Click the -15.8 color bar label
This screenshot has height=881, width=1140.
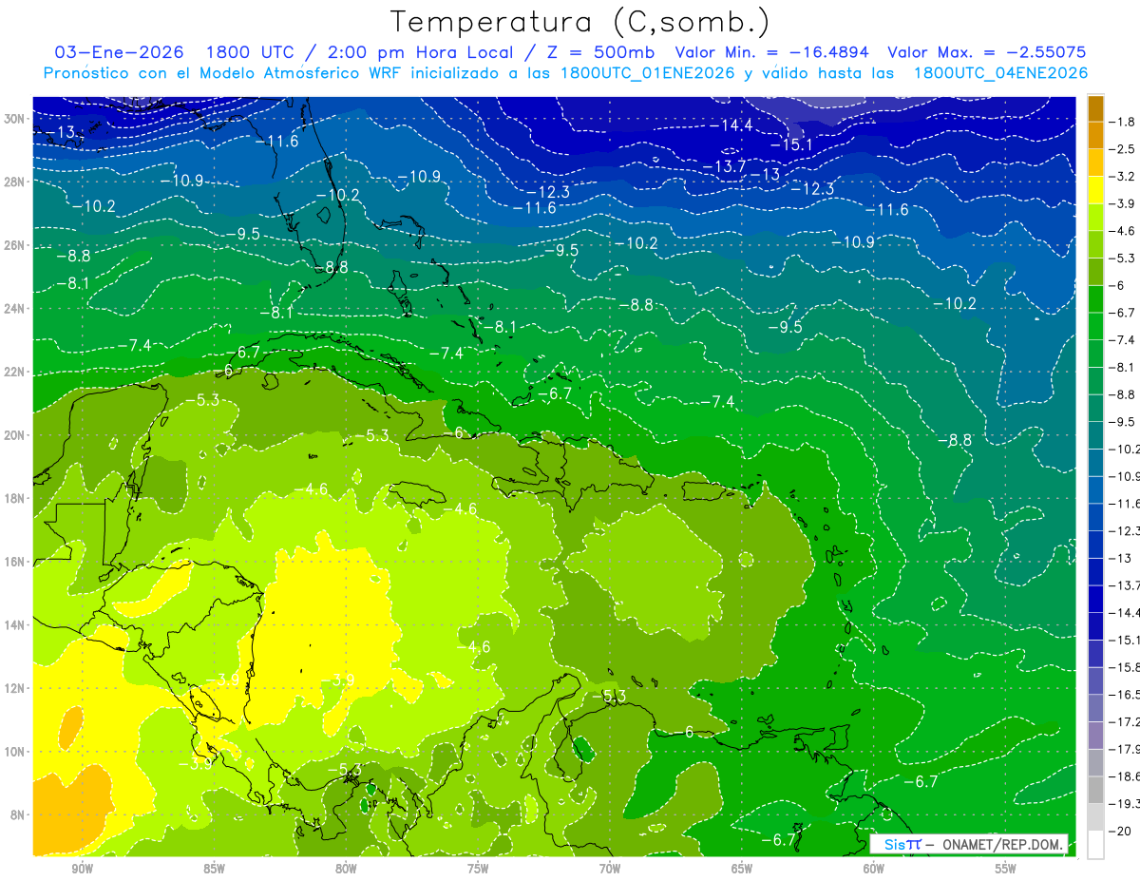[1125, 667]
